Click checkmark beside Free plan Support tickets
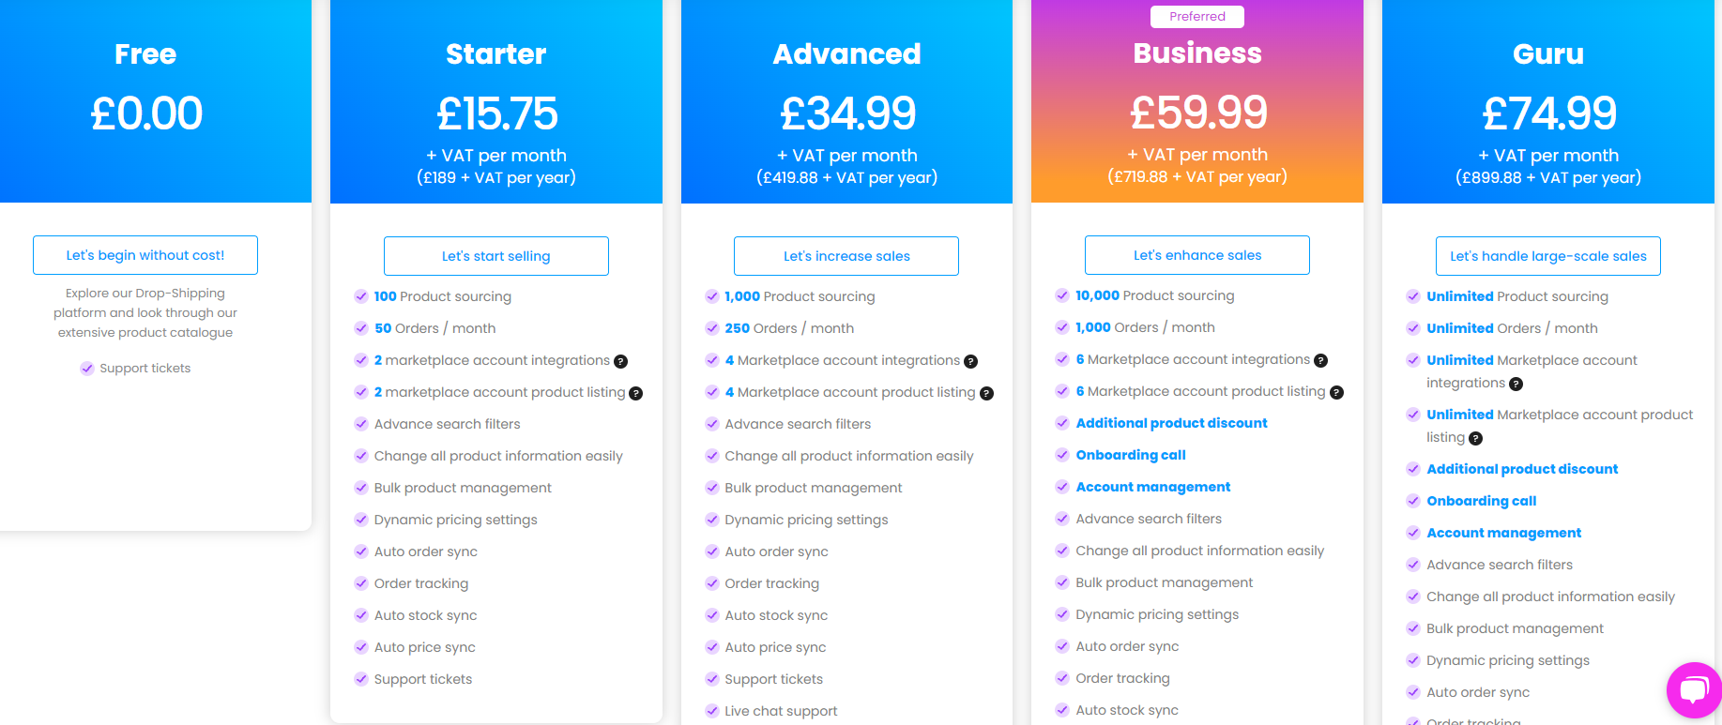1722x725 pixels. click(87, 369)
